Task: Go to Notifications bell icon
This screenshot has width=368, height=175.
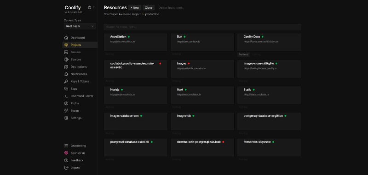Action: (66, 74)
